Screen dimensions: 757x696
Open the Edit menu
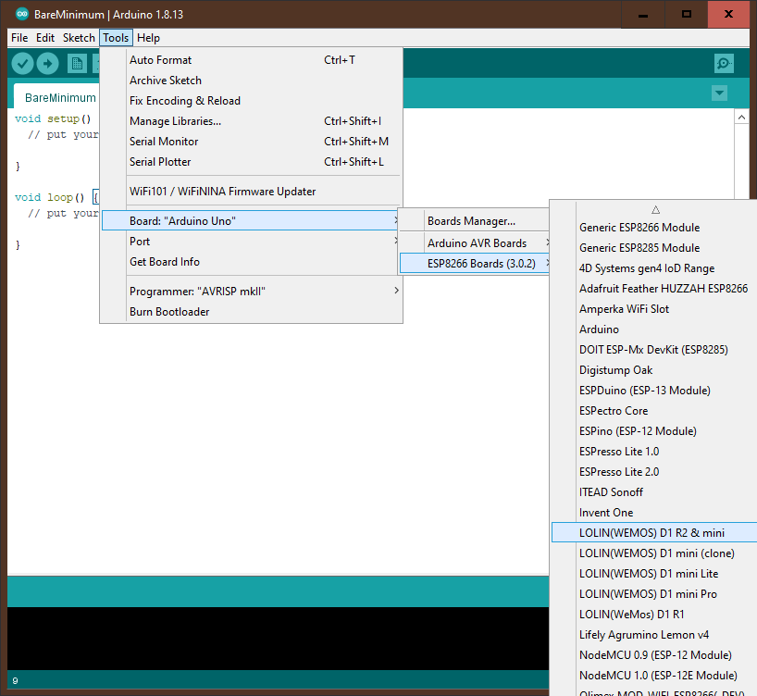point(45,38)
